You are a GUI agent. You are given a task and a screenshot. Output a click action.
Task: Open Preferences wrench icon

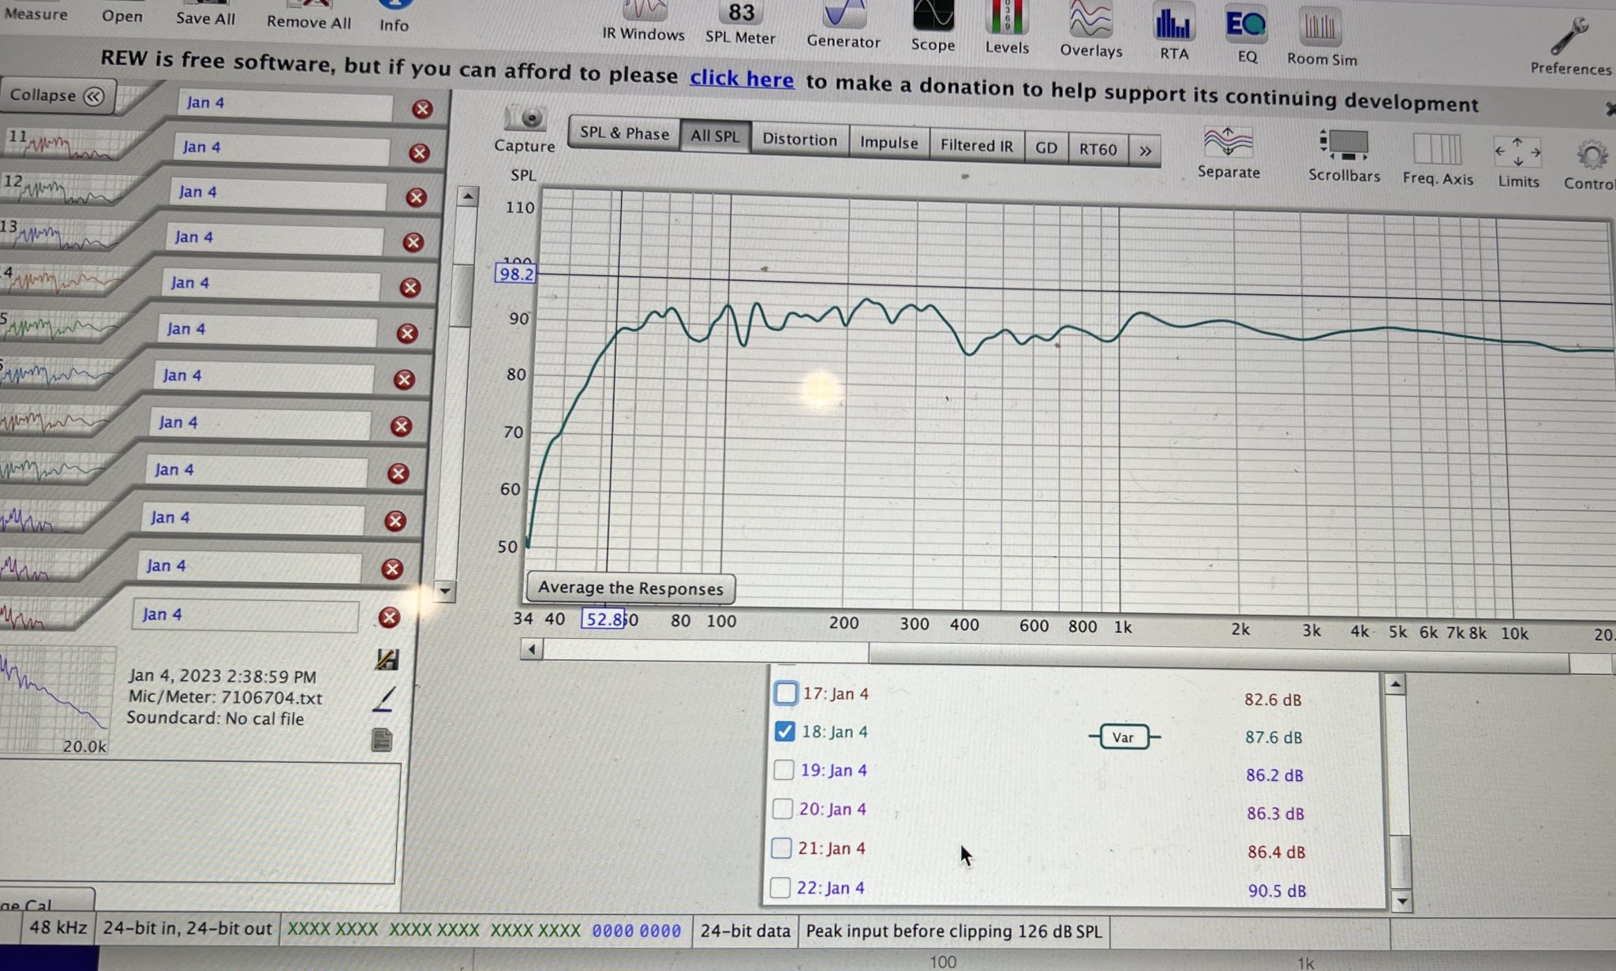[x=1570, y=46]
